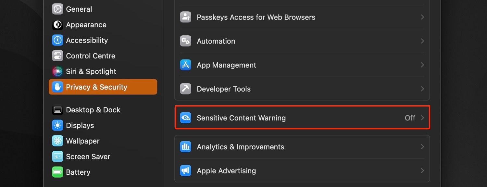The width and height of the screenshot is (487, 187).
Task: Click the Siri & Spotlight orb icon
Action: 57,71
